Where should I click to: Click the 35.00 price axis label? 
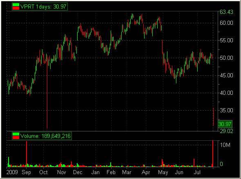click(226, 110)
